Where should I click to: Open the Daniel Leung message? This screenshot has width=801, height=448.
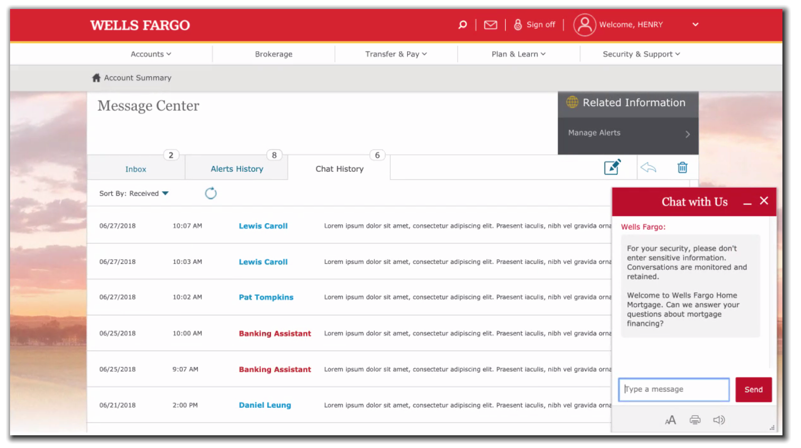click(x=265, y=405)
